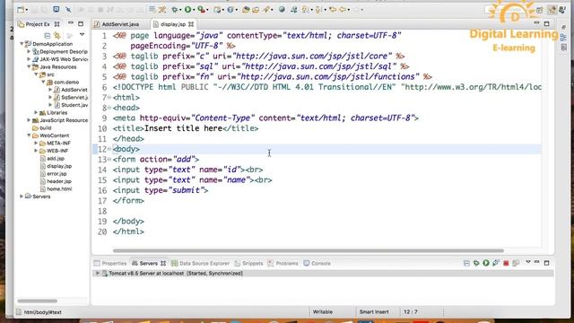
Task: Select the display.jsp editor tab
Action: click(173, 24)
